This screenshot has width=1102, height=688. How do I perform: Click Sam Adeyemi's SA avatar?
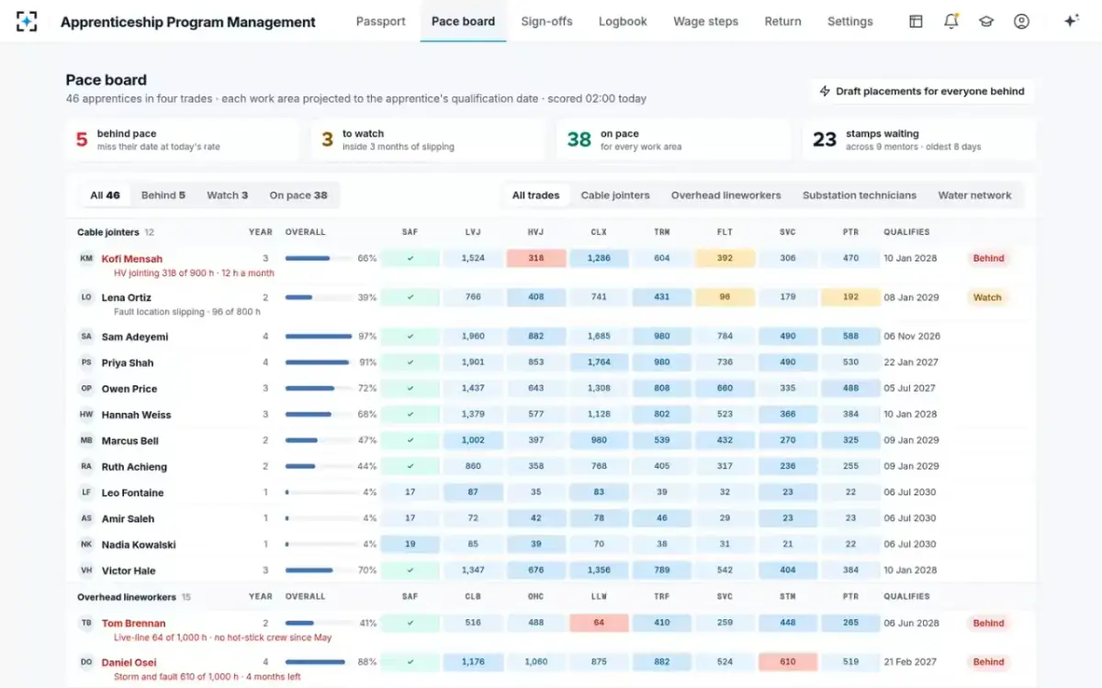86,337
